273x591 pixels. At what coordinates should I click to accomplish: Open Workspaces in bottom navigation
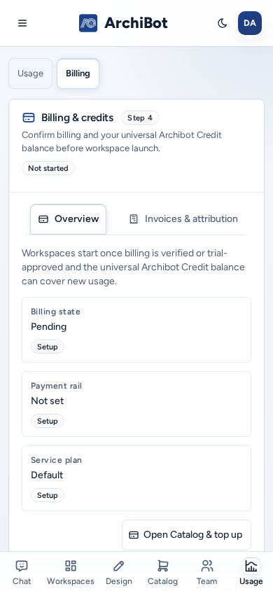click(x=71, y=572)
